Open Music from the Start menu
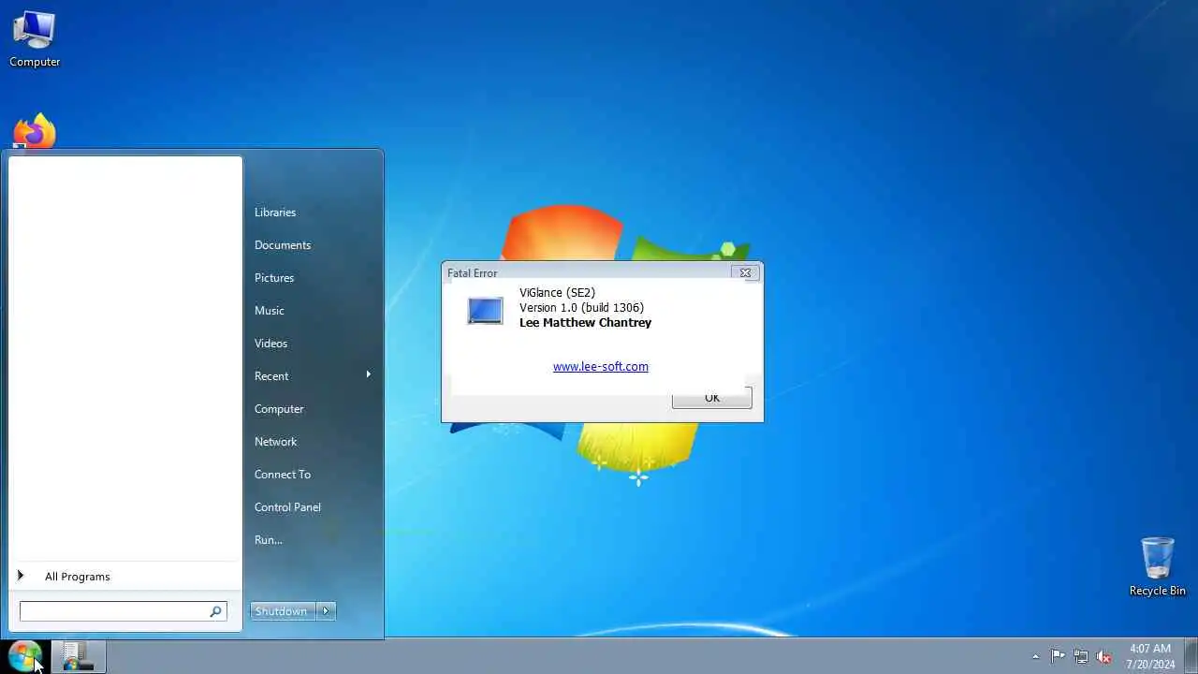The image size is (1198, 674). pos(270,311)
